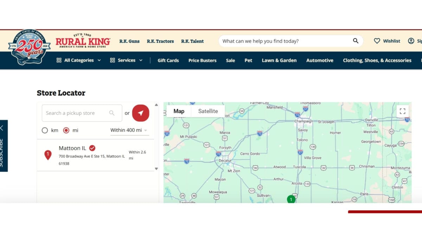Viewport: 422px width, 237px height.
Task: Open Clothing, Shoes, & Accessories category
Action: [x=377, y=60]
